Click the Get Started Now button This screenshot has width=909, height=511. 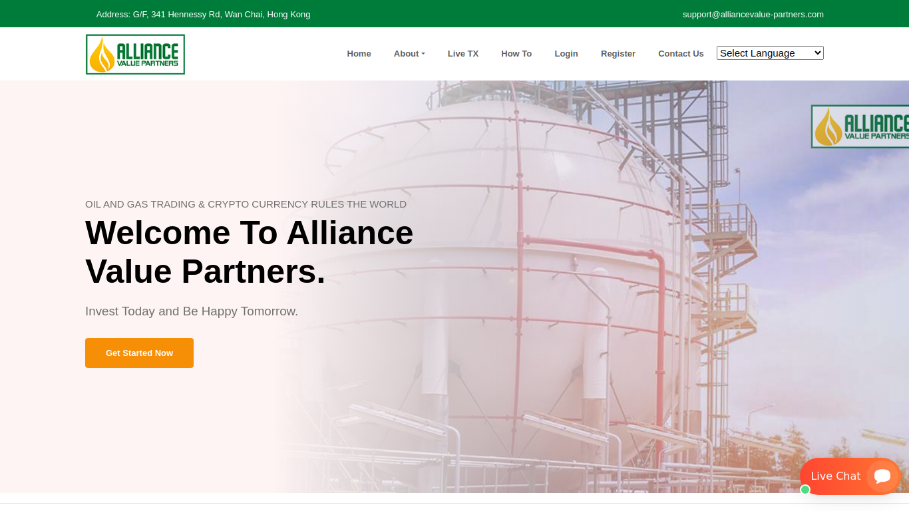(x=139, y=353)
